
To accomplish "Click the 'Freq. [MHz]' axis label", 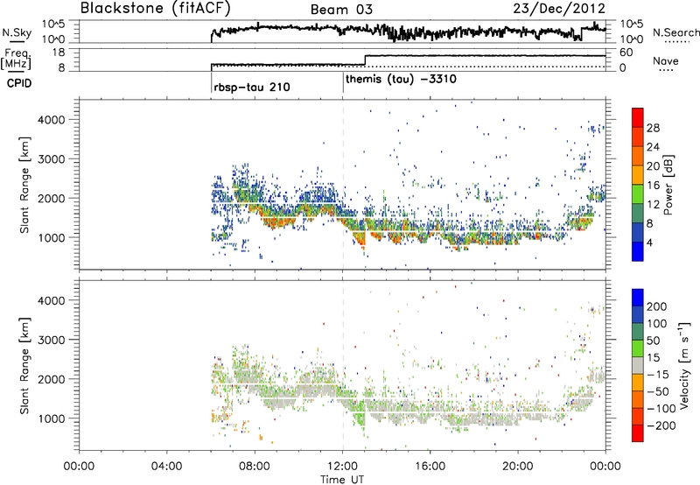I will [16, 60].
